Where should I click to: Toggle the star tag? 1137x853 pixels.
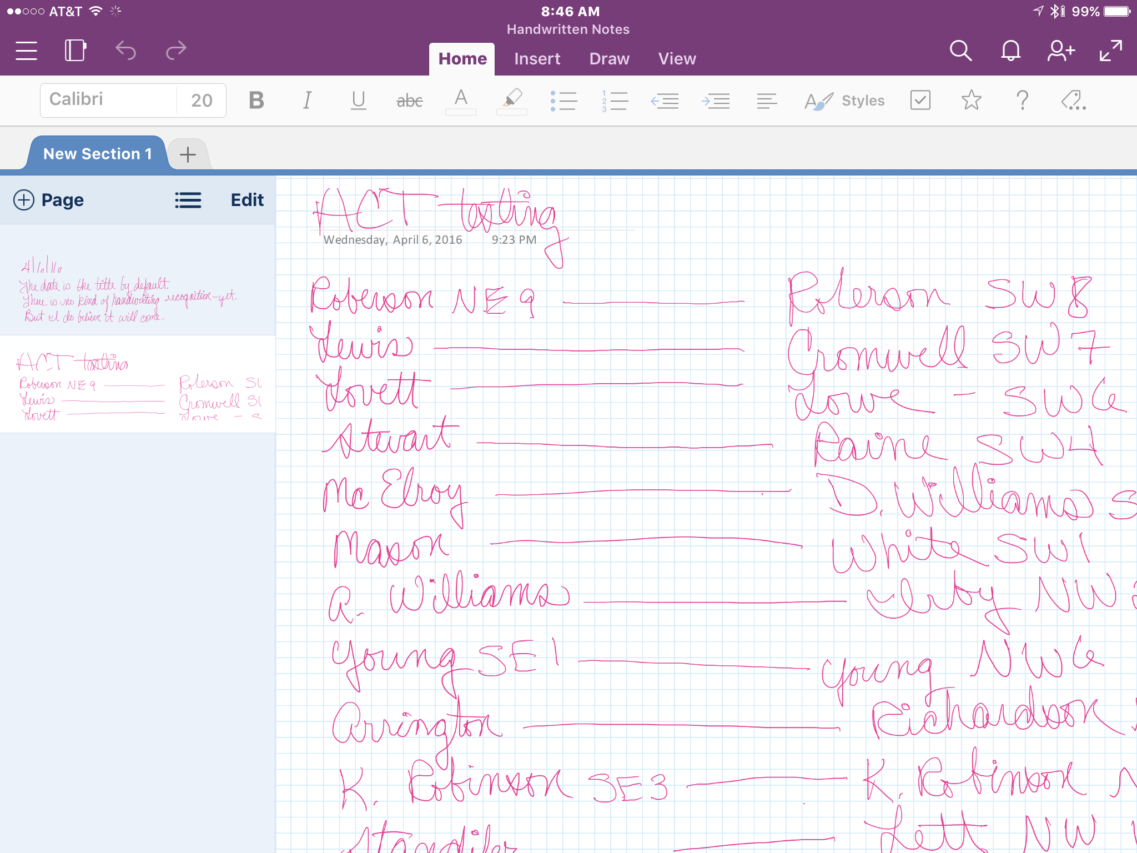pyautogui.click(x=971, y=101)
